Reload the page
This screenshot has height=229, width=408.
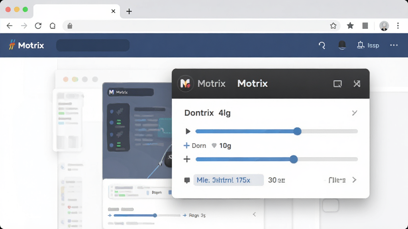(x=38, y=26)
